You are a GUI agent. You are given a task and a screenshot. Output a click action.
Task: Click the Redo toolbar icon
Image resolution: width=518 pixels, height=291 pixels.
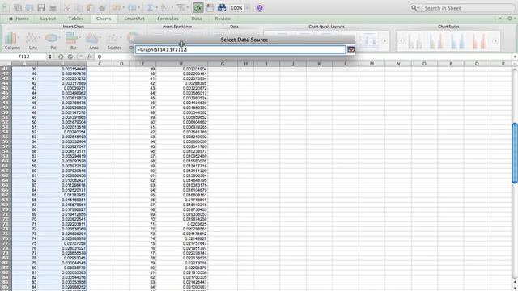132,7
